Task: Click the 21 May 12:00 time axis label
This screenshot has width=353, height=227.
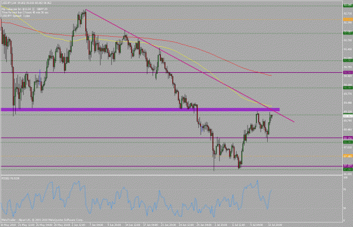Action: (27, 225)
